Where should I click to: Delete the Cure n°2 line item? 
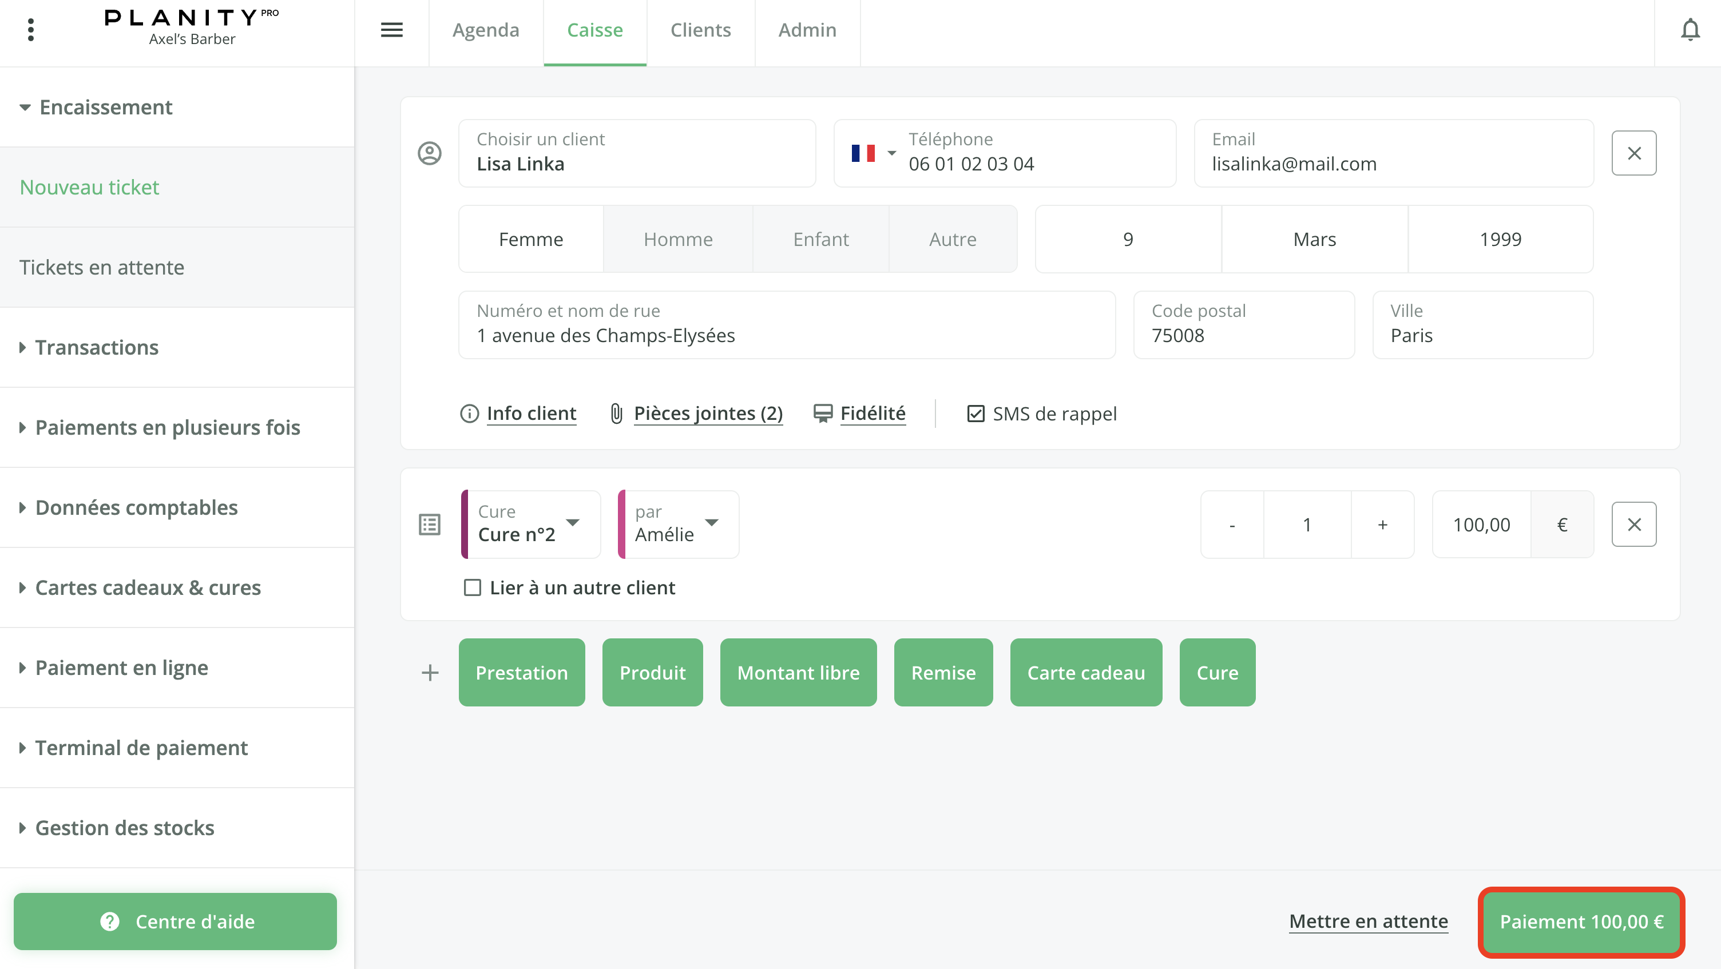(x=1633, y=524)
